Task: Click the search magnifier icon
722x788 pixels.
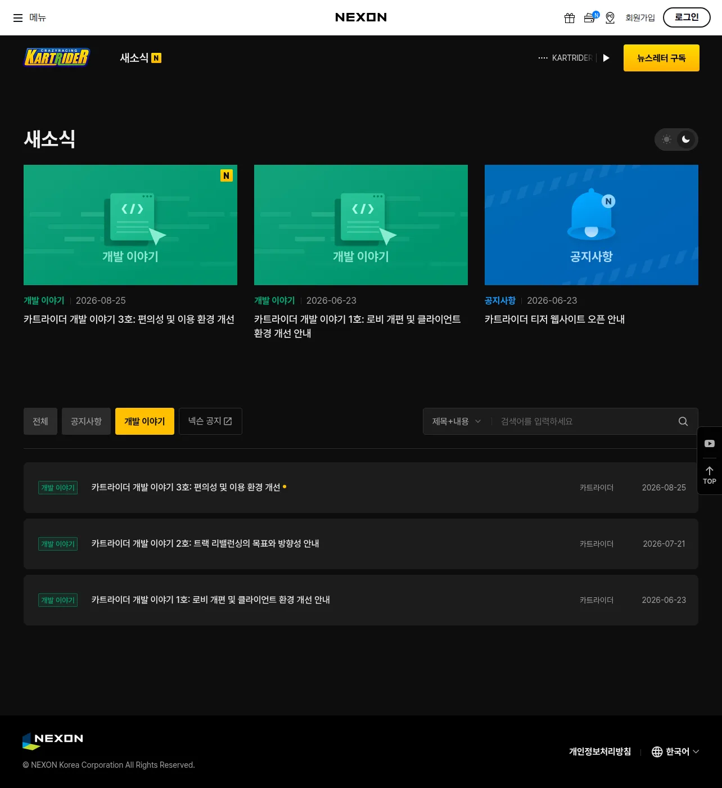Action: 683,421
